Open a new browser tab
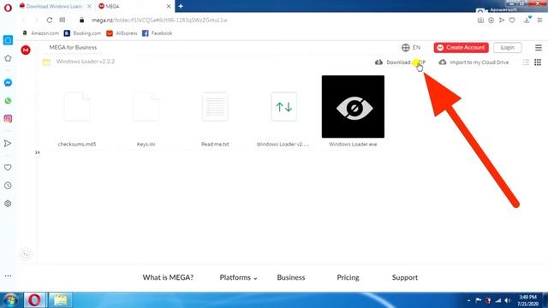This screenshot has width=548, height=308. coord(181,6)
